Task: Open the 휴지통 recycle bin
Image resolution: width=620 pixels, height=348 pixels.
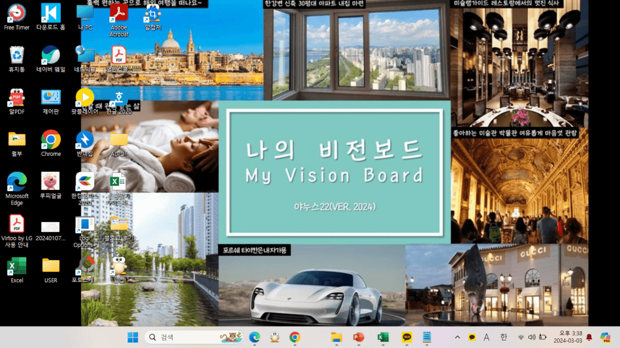Action: (x=17, y=55)
